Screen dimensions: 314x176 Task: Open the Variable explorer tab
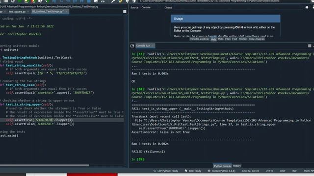200,39
